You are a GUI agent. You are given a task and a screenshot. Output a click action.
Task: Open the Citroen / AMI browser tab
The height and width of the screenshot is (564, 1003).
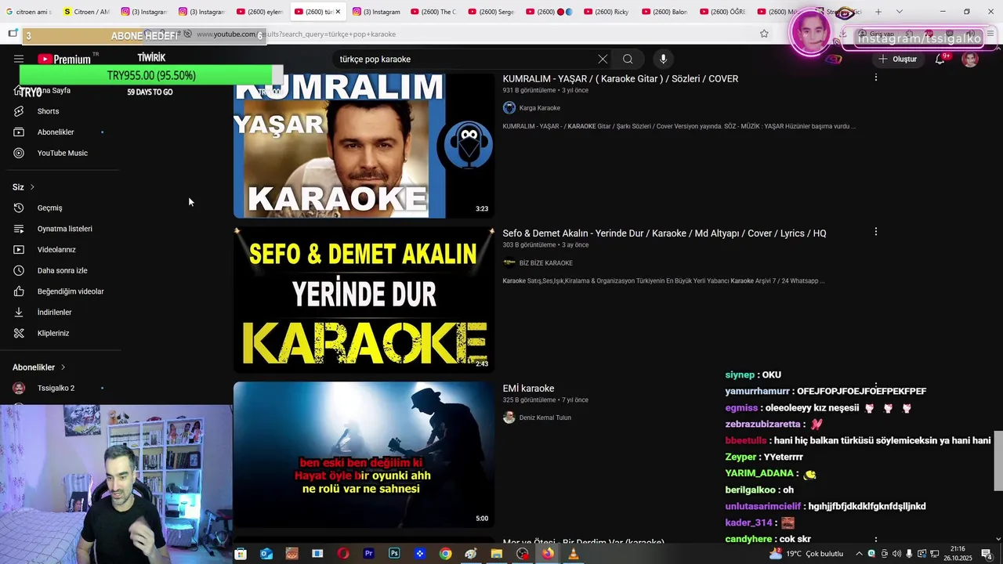coord(85,12)
